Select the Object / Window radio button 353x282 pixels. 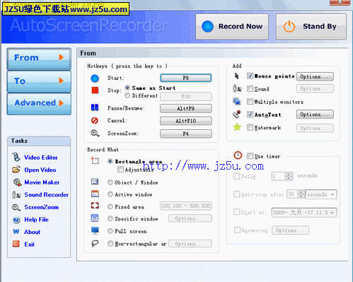click(x=110, y=182)
